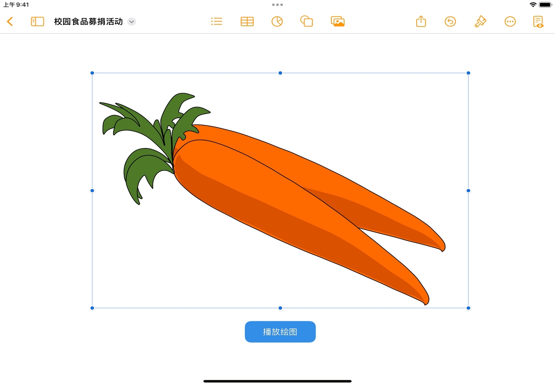
Task: Click the bottom-right selection handle
Action: click(x=468, y=308)
